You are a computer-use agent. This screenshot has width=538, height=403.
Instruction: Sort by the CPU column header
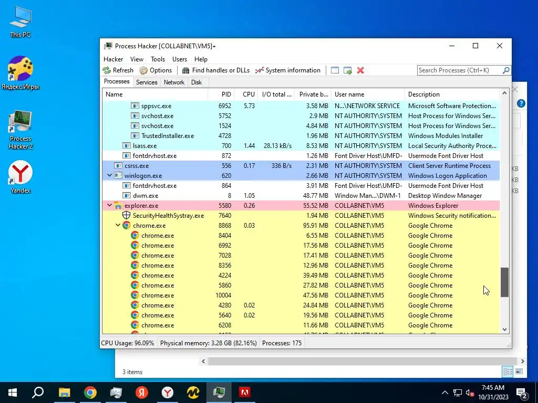(x=246, y=94)
